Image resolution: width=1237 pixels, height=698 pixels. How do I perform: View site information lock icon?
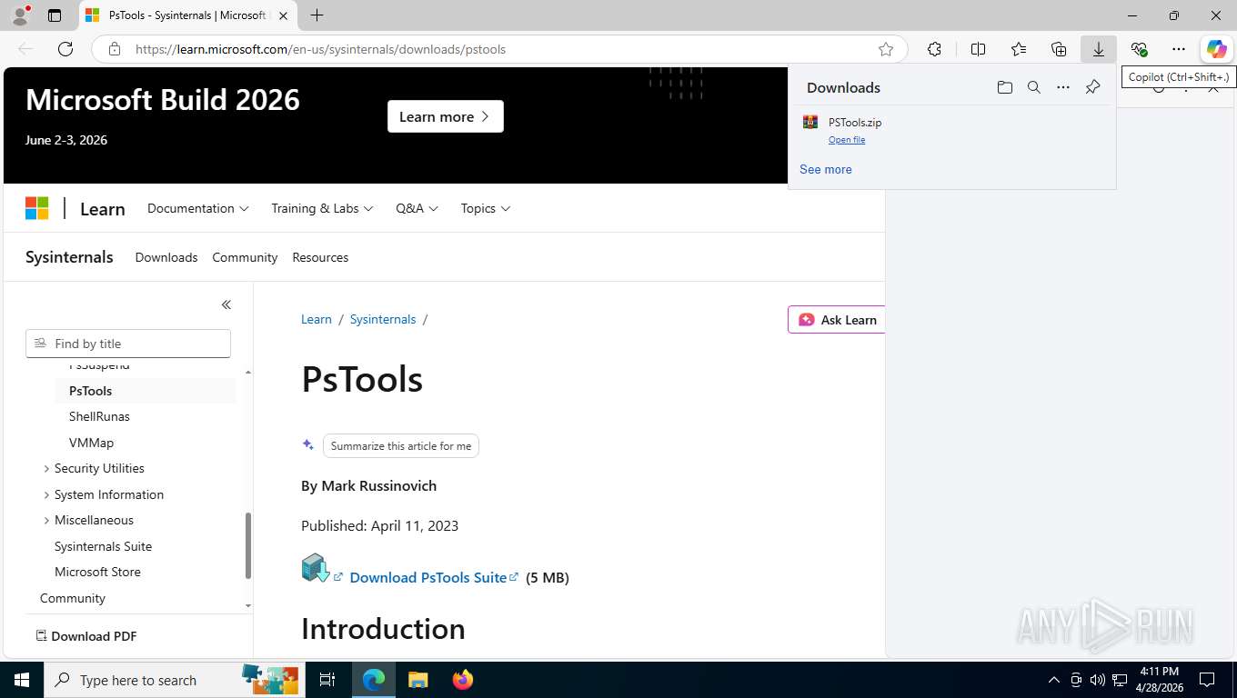115,49
